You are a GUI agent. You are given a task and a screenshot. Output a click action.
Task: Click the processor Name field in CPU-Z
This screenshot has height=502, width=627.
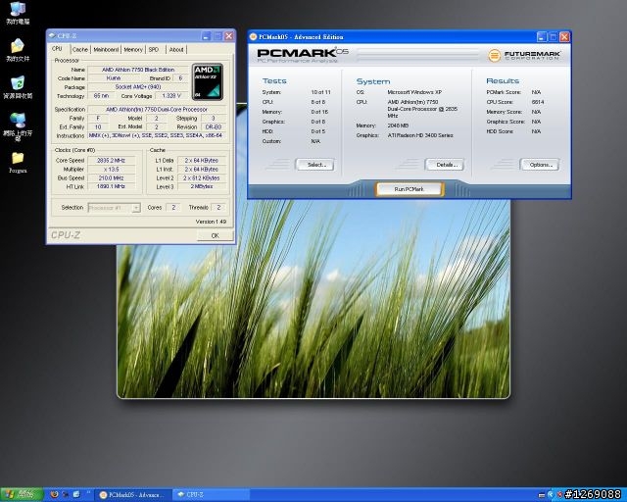[138, 70]
